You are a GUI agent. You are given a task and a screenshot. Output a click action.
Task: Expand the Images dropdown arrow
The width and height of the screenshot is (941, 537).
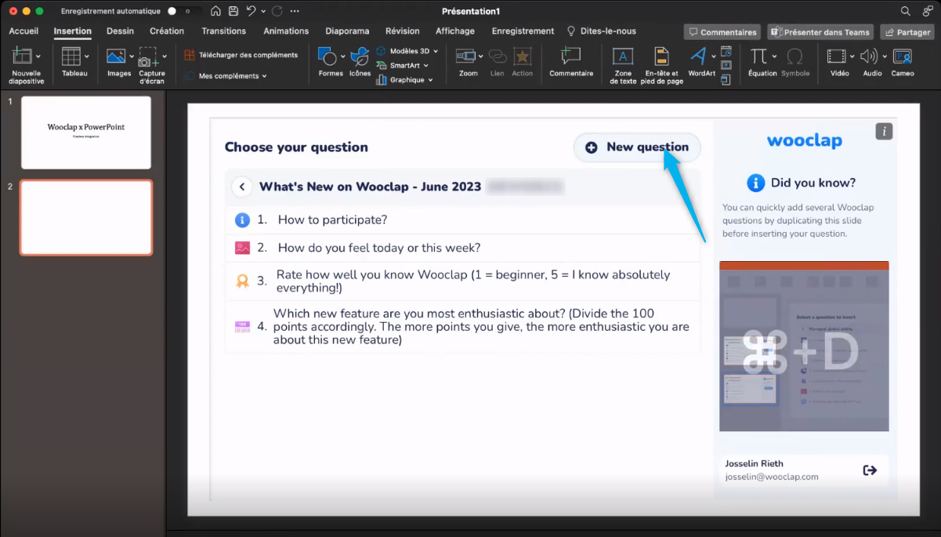[130, 56]
